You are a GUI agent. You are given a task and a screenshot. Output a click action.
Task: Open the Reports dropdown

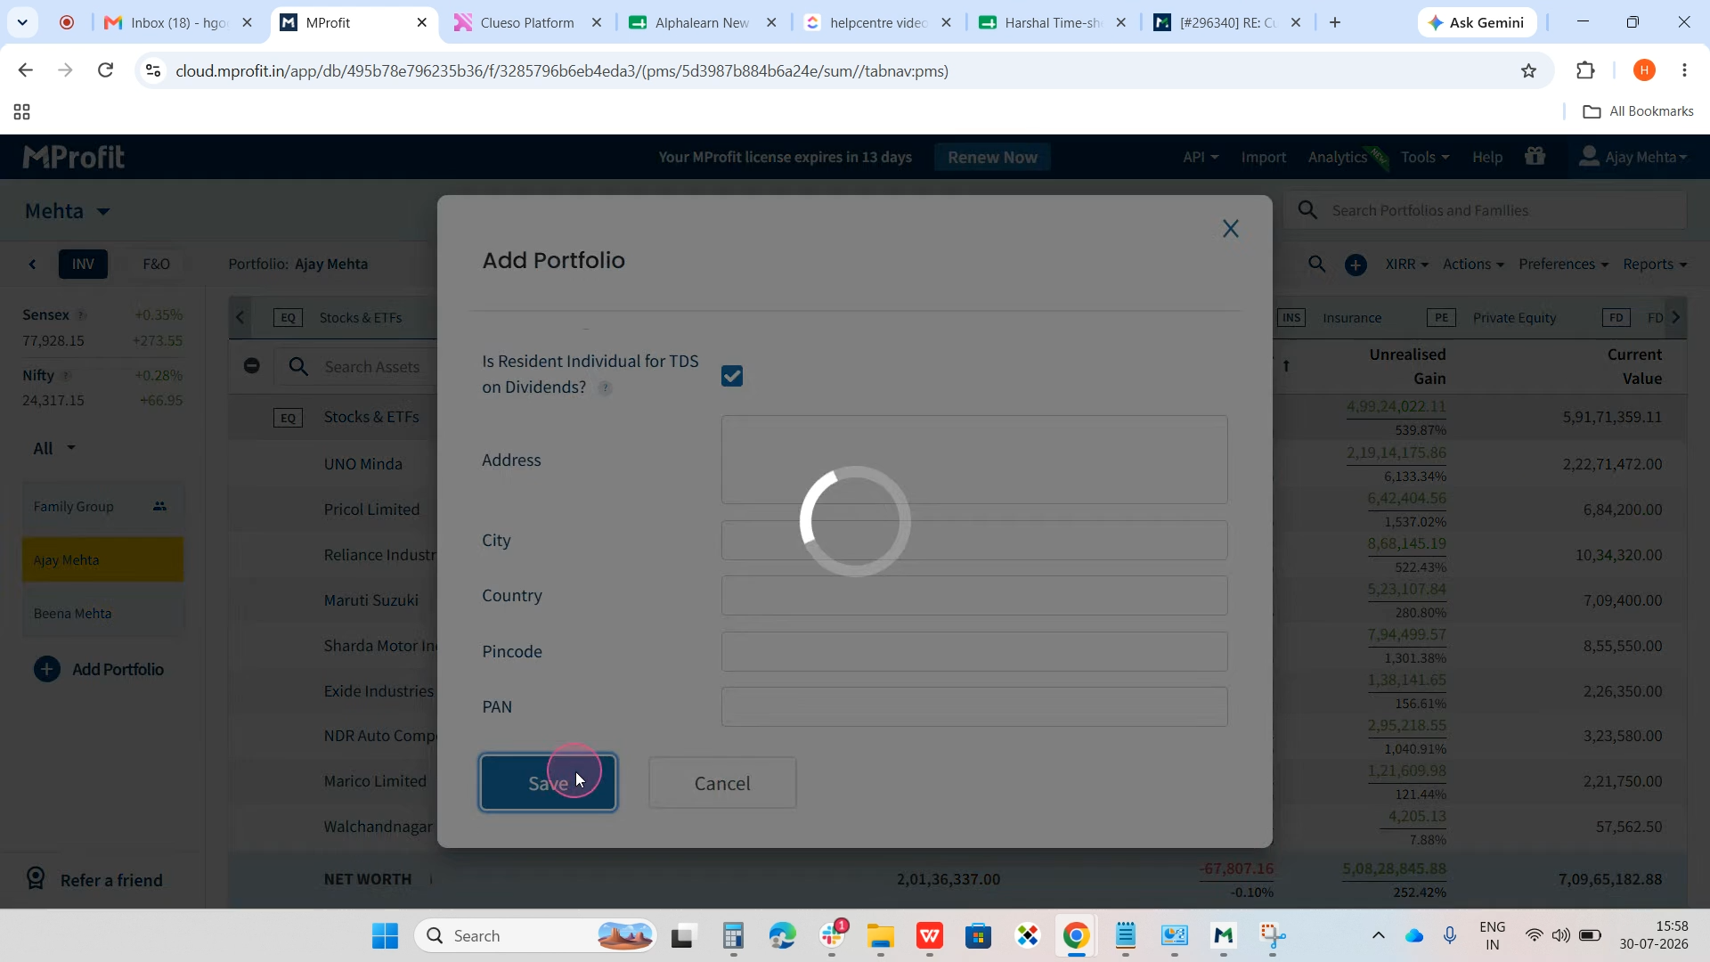pyautogui.click(x=1655, y=265)
